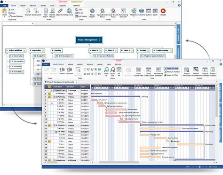Select the Project Management central topic
This screenshot has height=175, width=223.
[89, 40]
